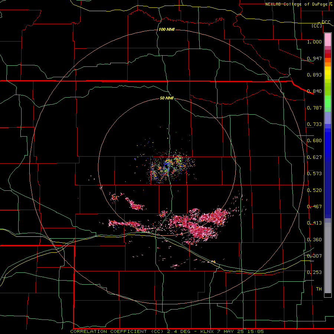
Task: Select the 0.307 scale value
Action: [x=314, y=256]
